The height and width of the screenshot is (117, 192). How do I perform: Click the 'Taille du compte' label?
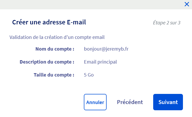click(x=54, y=75)
